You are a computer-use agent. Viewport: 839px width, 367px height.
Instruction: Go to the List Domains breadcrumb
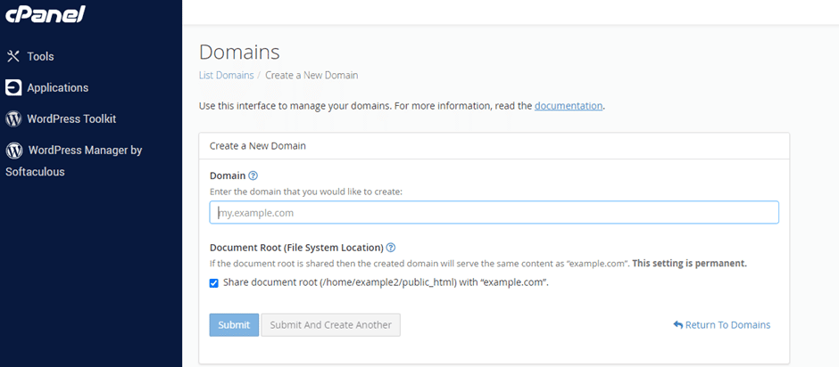coord(227,76)
